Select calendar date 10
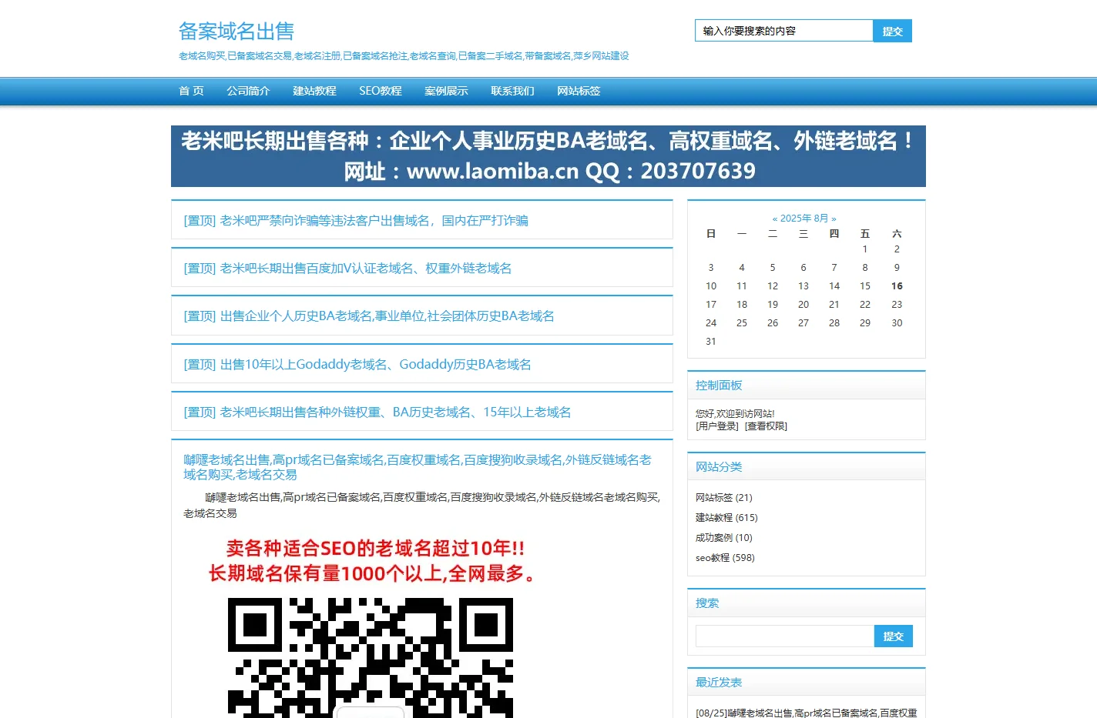The height and width of the screenshot is (718, 1097). point(711,286)
